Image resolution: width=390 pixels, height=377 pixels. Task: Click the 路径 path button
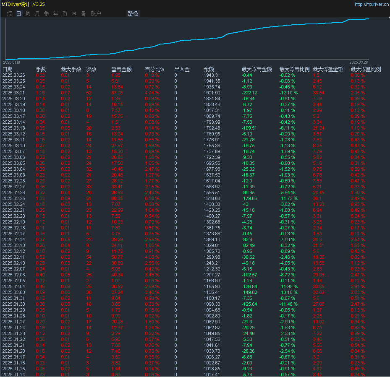coord(133,13)
